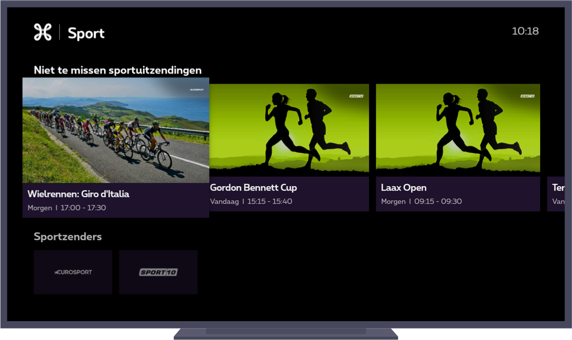Open the 'Gordon Bennett Cup' title

coord(253,188)
